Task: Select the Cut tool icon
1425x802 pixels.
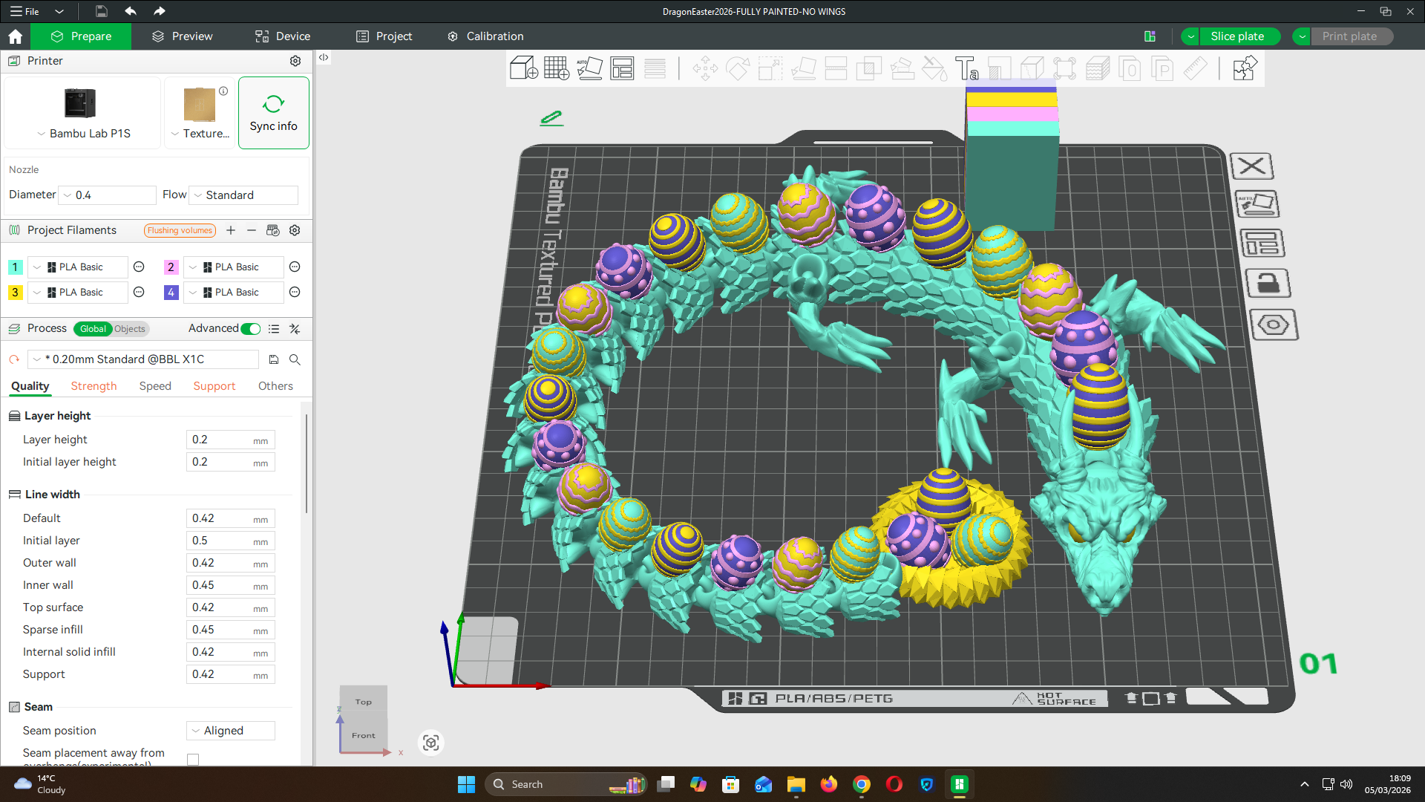Action: coord(836,68)
